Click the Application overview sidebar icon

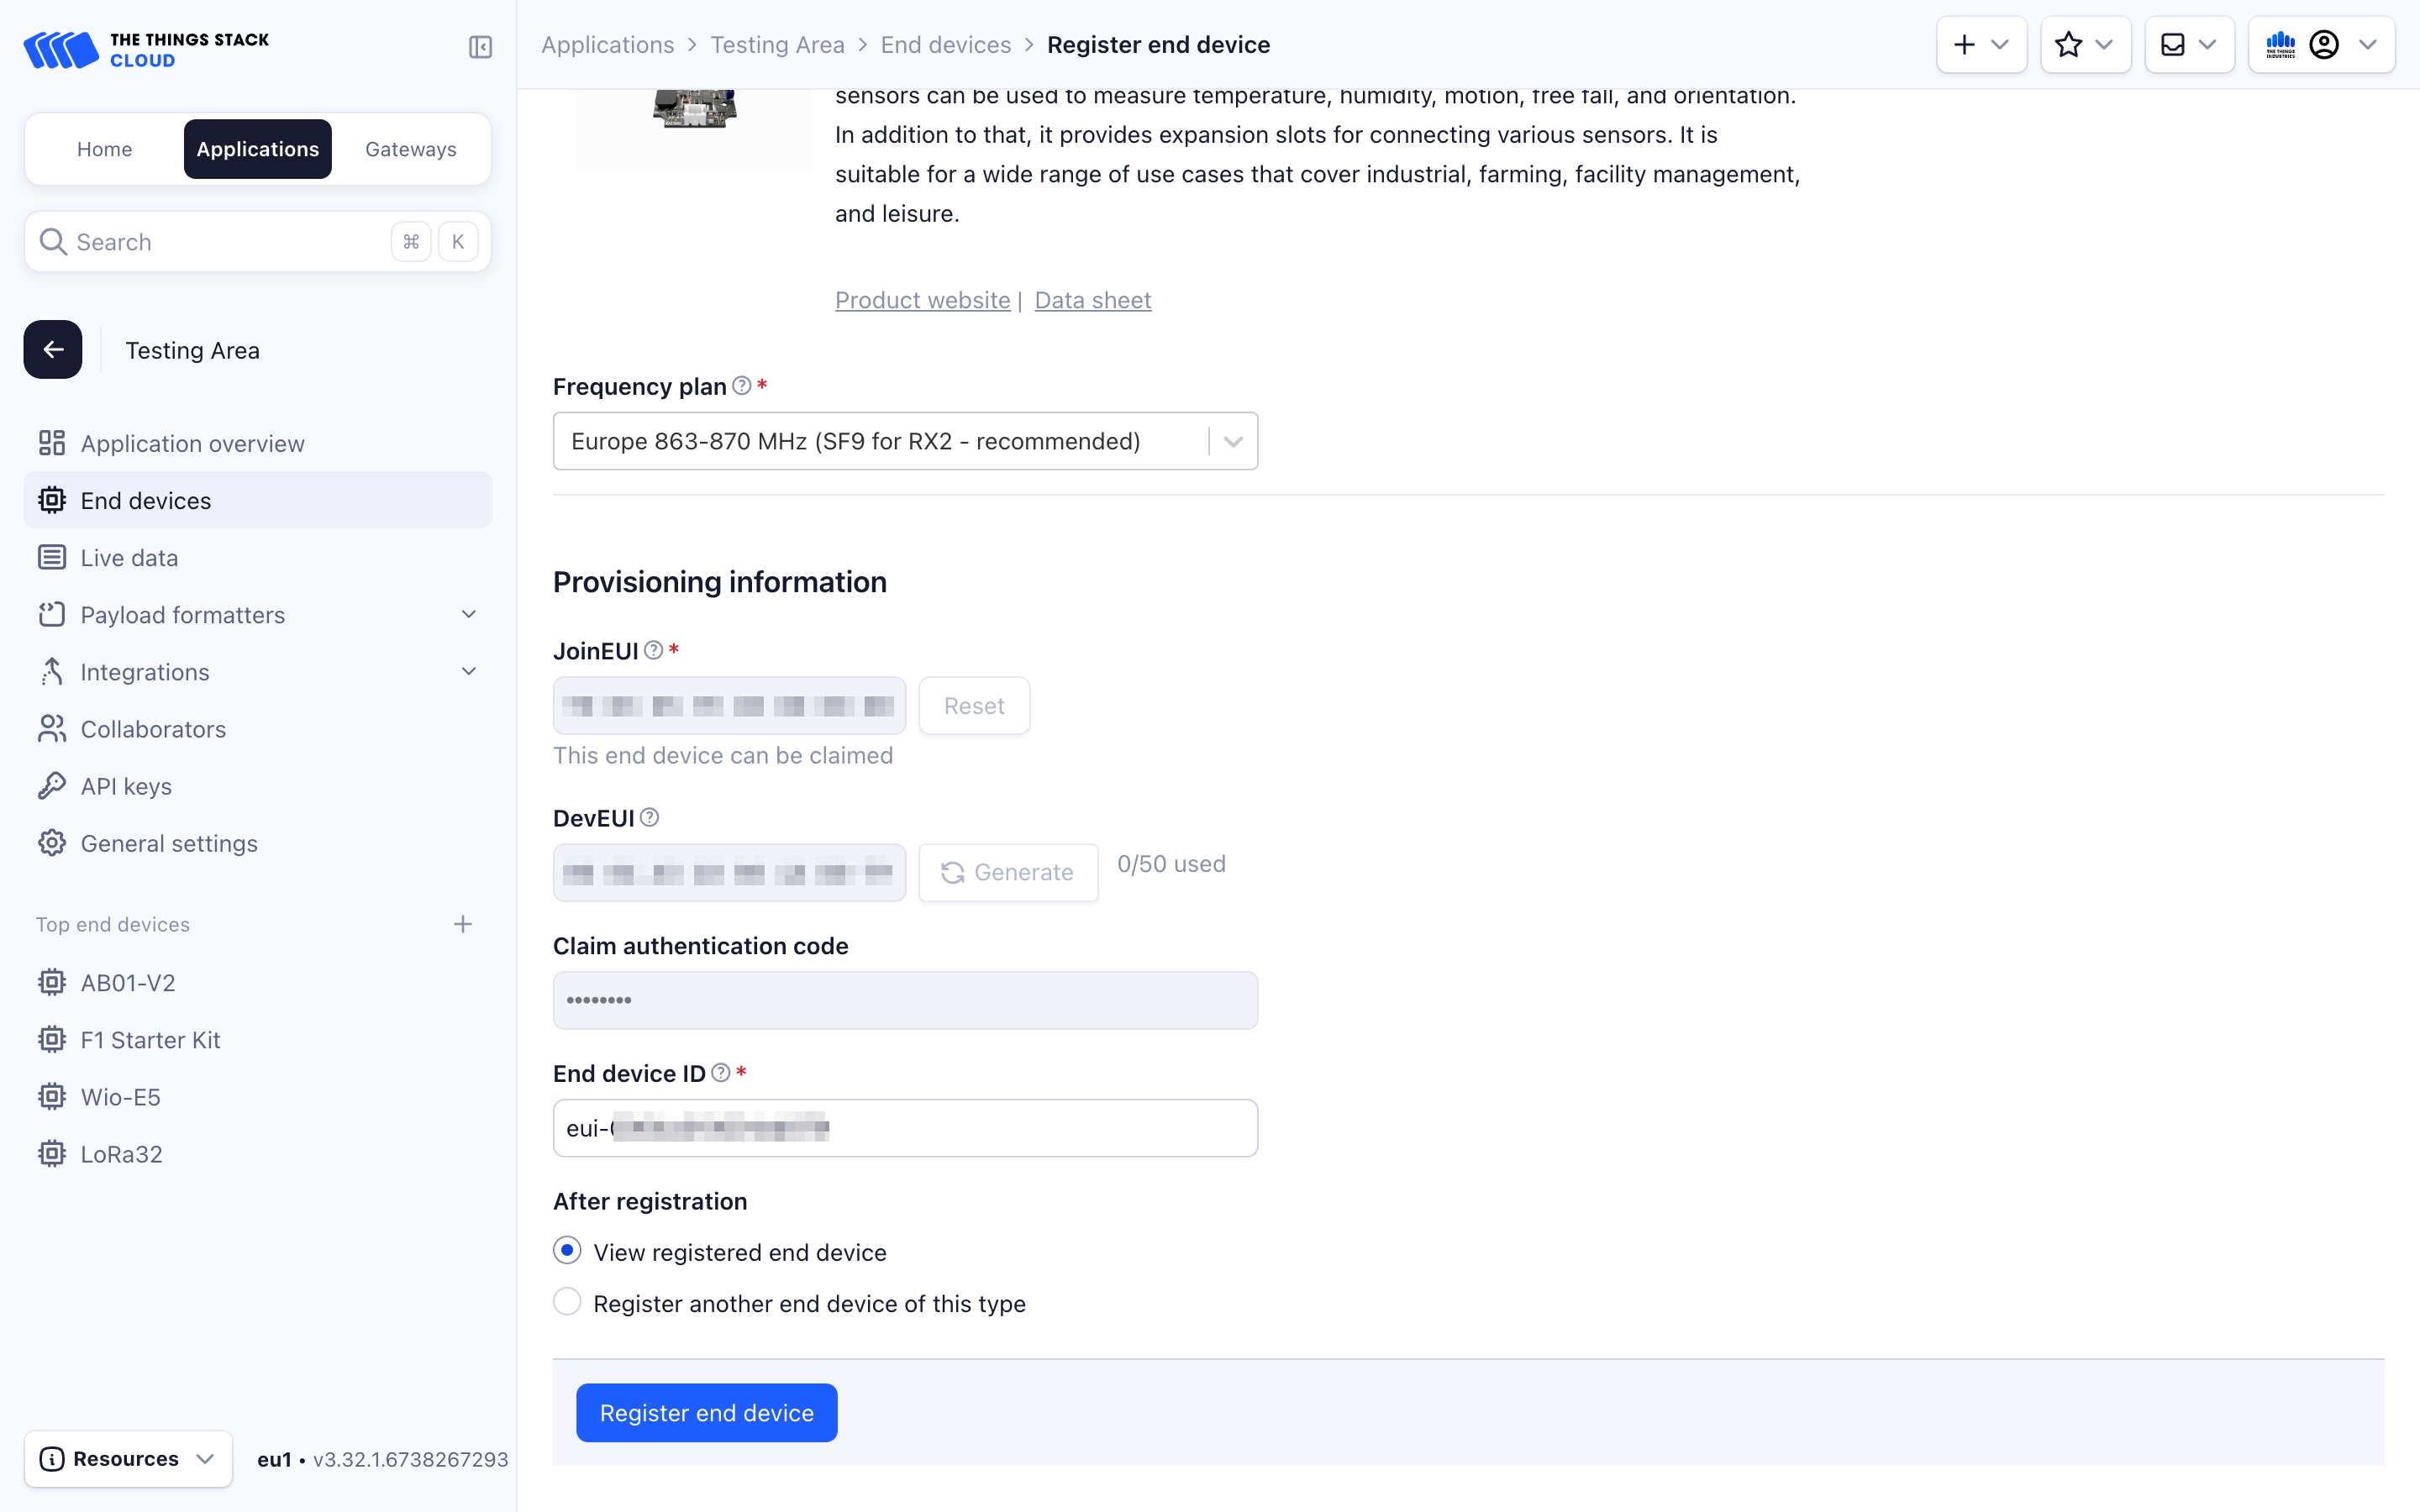coord(52,443)
